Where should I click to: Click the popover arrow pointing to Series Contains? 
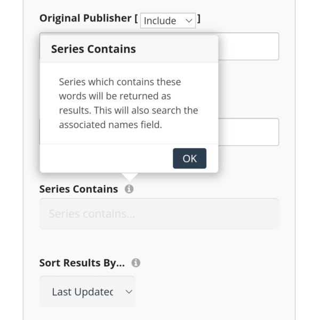click(129, 177)
